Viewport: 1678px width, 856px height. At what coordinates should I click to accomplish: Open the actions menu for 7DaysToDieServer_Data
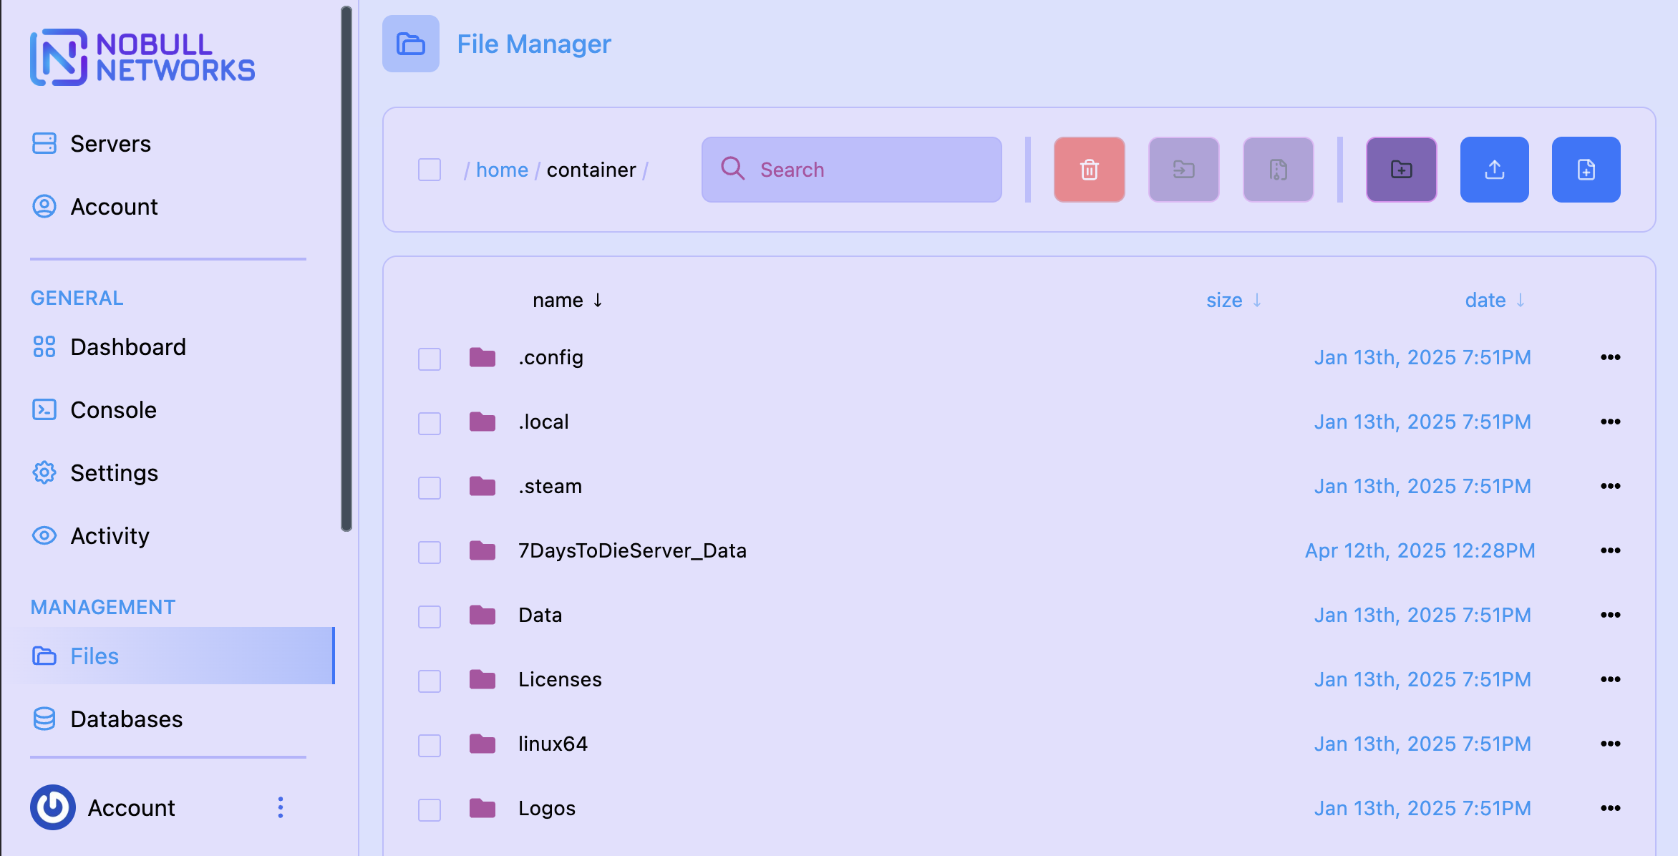click(x=1610, y=550)
